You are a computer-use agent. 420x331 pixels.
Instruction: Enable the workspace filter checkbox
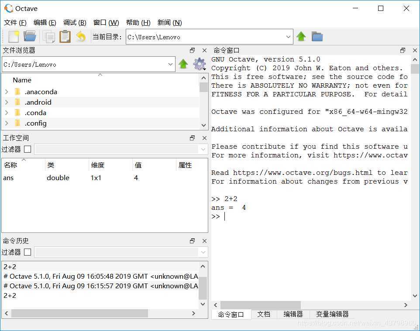tap(28, 149)
